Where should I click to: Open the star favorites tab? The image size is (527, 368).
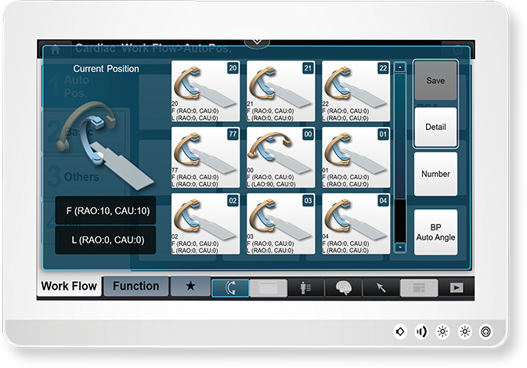pos(190,287)
